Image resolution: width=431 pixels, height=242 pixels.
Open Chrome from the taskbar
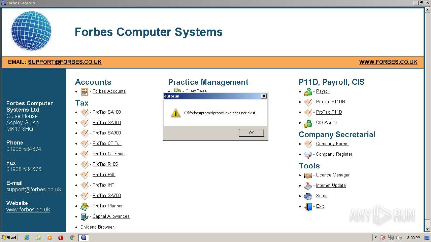tap(72, 238)
